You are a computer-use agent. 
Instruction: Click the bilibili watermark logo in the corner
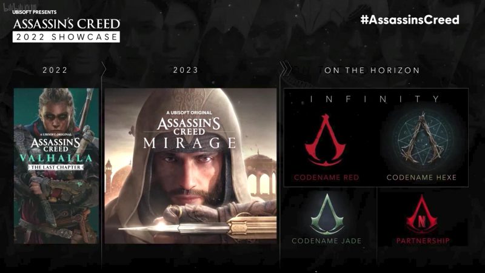(x=20, y=7)
